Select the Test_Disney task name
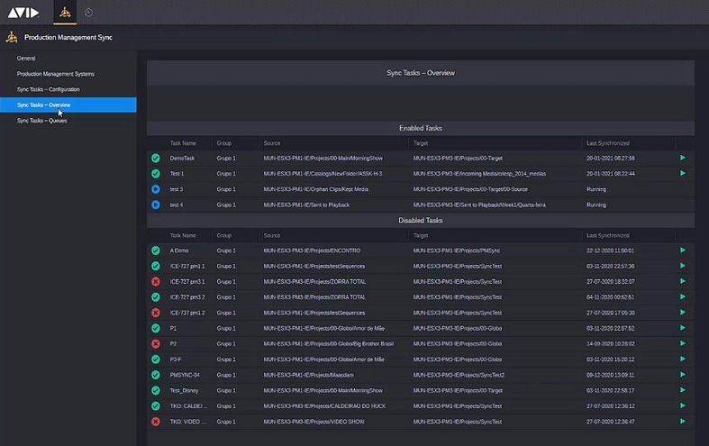 184,390
